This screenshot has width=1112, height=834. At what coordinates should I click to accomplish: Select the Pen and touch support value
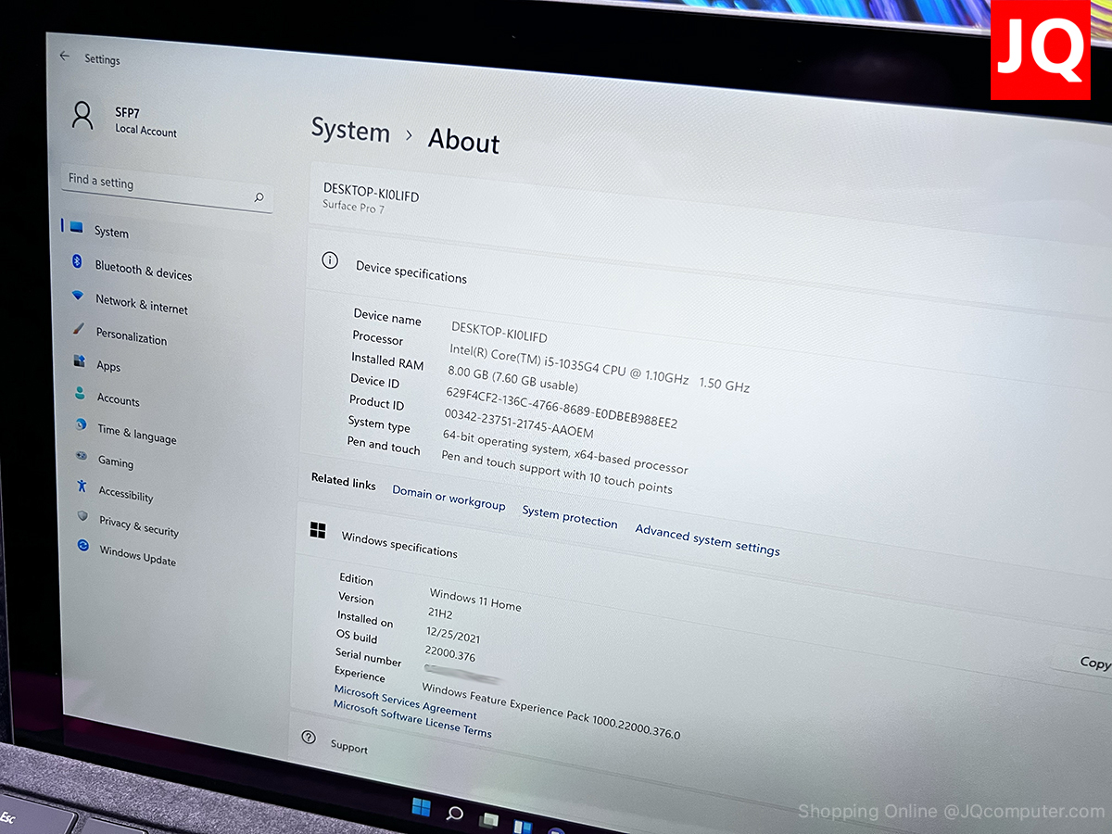pos(557,472)
